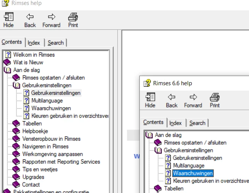Select Aan de slag in left Rimses help tree
This screenshot has height=193, width=249.
click(x=26, y=70)
